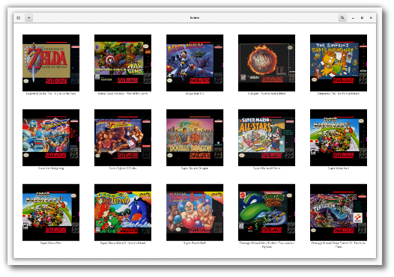Open the search icon in header
The image size is (394, 277).
[x=342, y=18]
